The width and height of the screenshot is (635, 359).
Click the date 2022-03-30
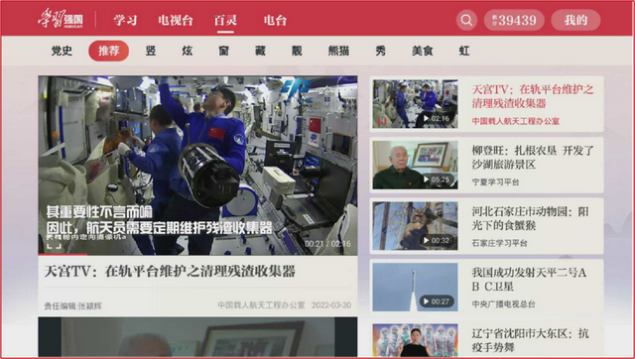(x=331, y=305)
